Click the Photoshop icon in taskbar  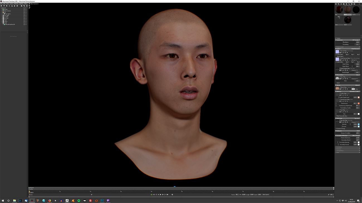[x=102, y=201]
